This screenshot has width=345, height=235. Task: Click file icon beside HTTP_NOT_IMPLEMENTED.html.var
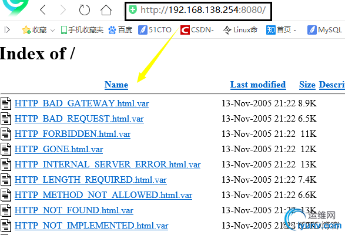[6, 226]
